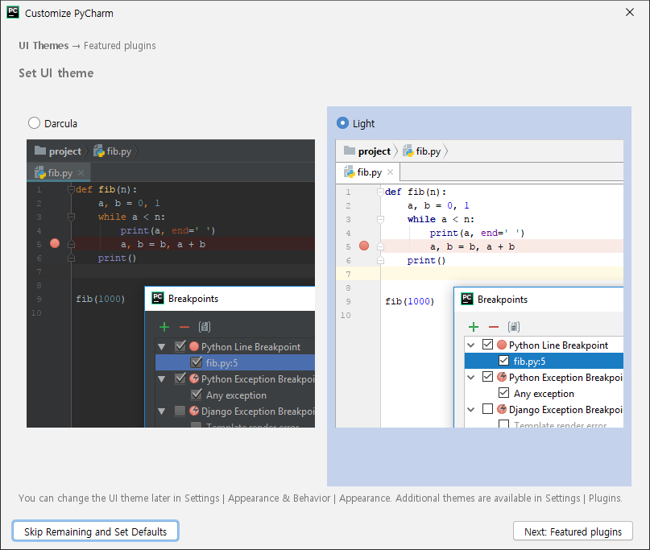The image size is (650, 550).
Task: Open the fib.py editor tab in Darcula preview
Action: click(59, 172)
